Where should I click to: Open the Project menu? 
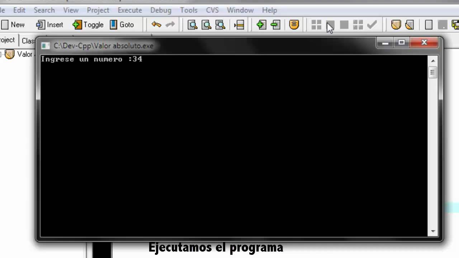click(98, 10)
